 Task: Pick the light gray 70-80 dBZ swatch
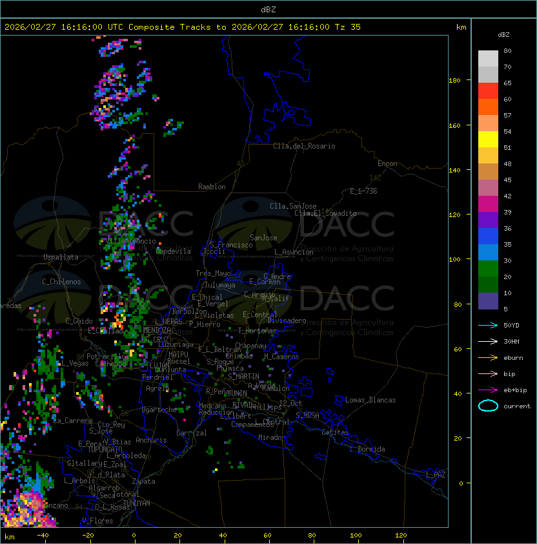tap(488, 58)
